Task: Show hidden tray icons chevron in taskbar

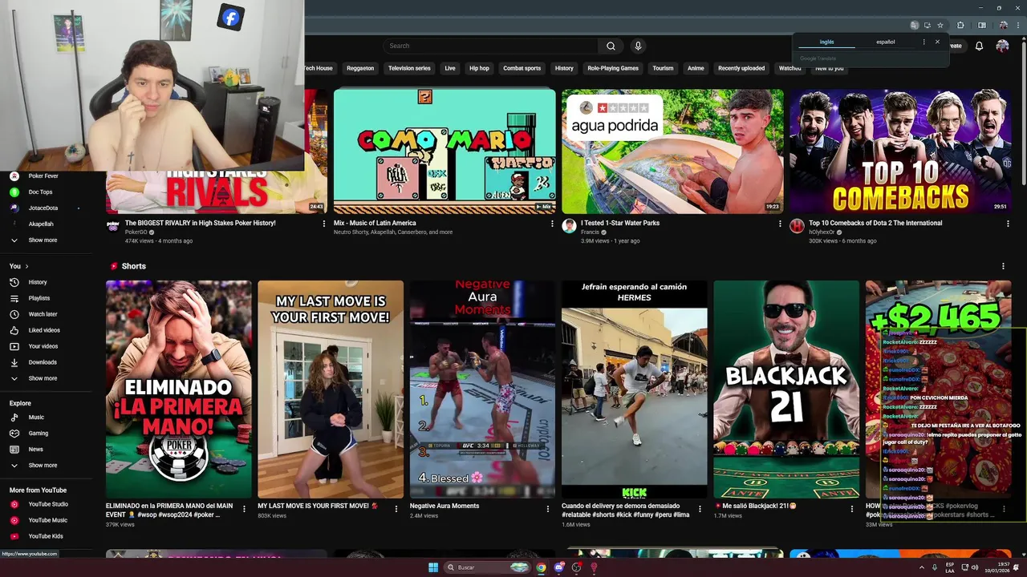Action: pos(922,567)
